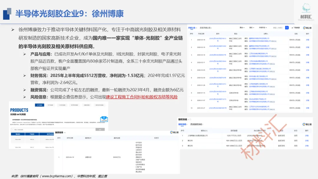
Task: Click the slide title 半导体光刻胶企业9：徐州博康
Action: click(x=69, y=14)
